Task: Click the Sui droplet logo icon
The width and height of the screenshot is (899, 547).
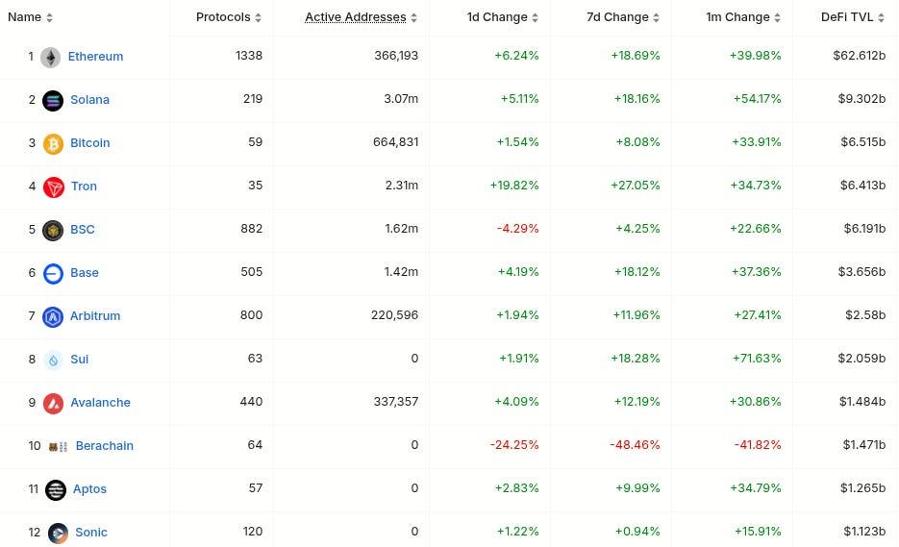Action: point(53,360)
